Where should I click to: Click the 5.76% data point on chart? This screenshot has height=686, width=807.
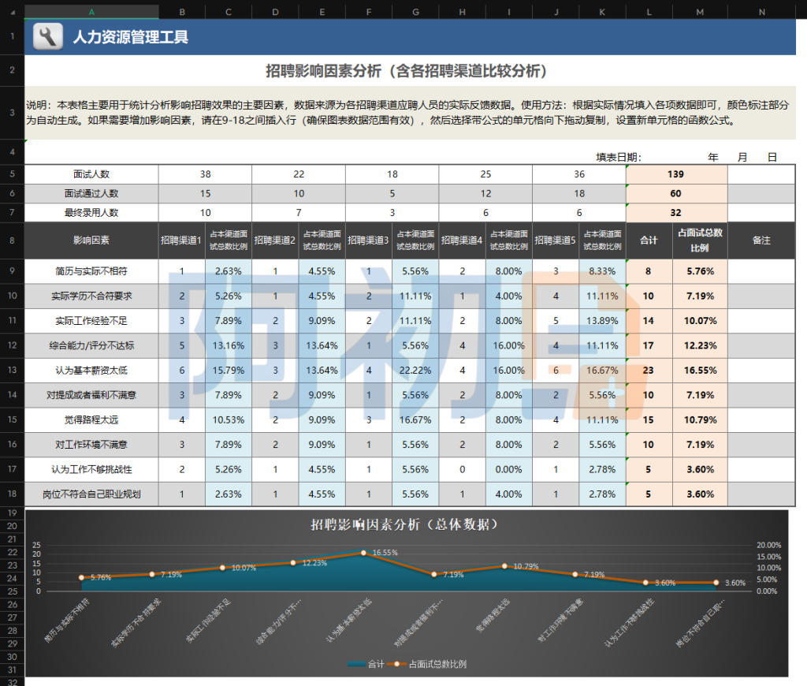81,578
